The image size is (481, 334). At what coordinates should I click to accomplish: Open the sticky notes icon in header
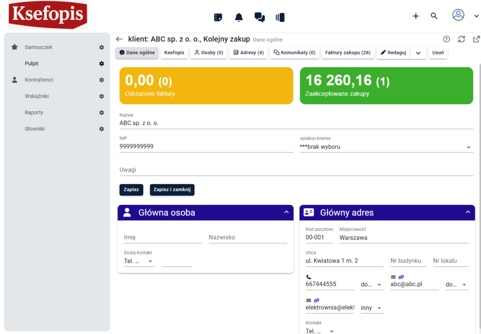tap(218, 17)
